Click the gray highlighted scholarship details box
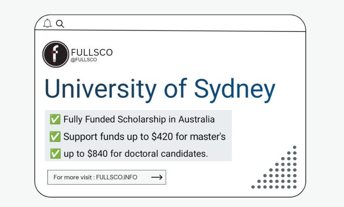The width and height of the screenshot is (344, 207). 138,136
